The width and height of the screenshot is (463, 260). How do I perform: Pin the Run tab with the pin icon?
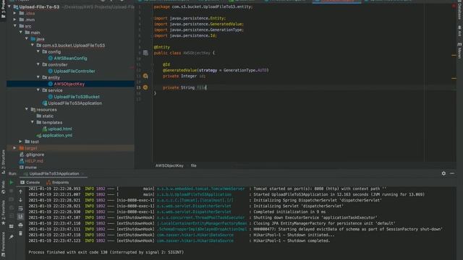[12, 237]
